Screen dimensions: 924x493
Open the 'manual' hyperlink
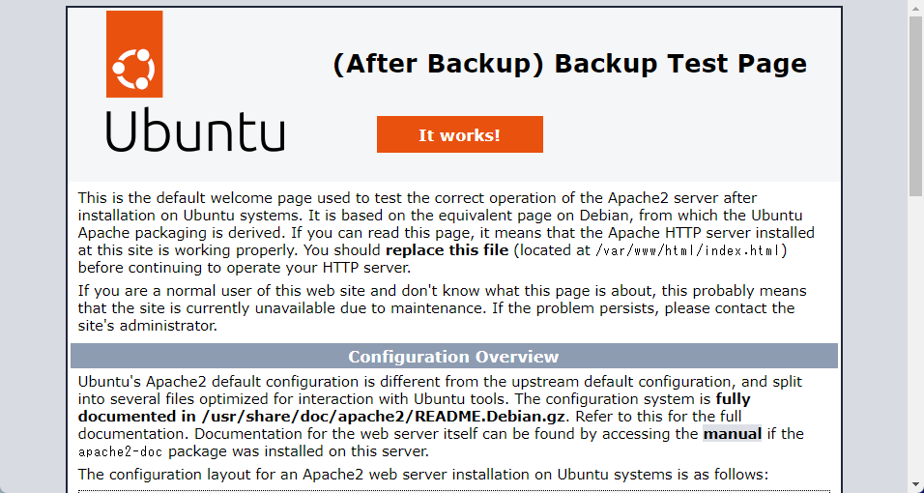pyautogui.click(x=733, y=434)
